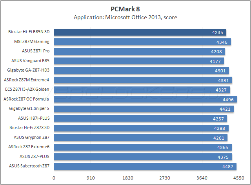Select the Biostar Hi-Fi Z87X 3D label
Viewport: 251px width, 185px height.
coord(29,128)
